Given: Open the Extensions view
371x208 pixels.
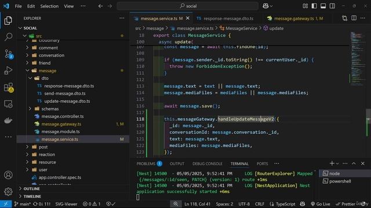Looking at the screenshot, I should (9, 87).
